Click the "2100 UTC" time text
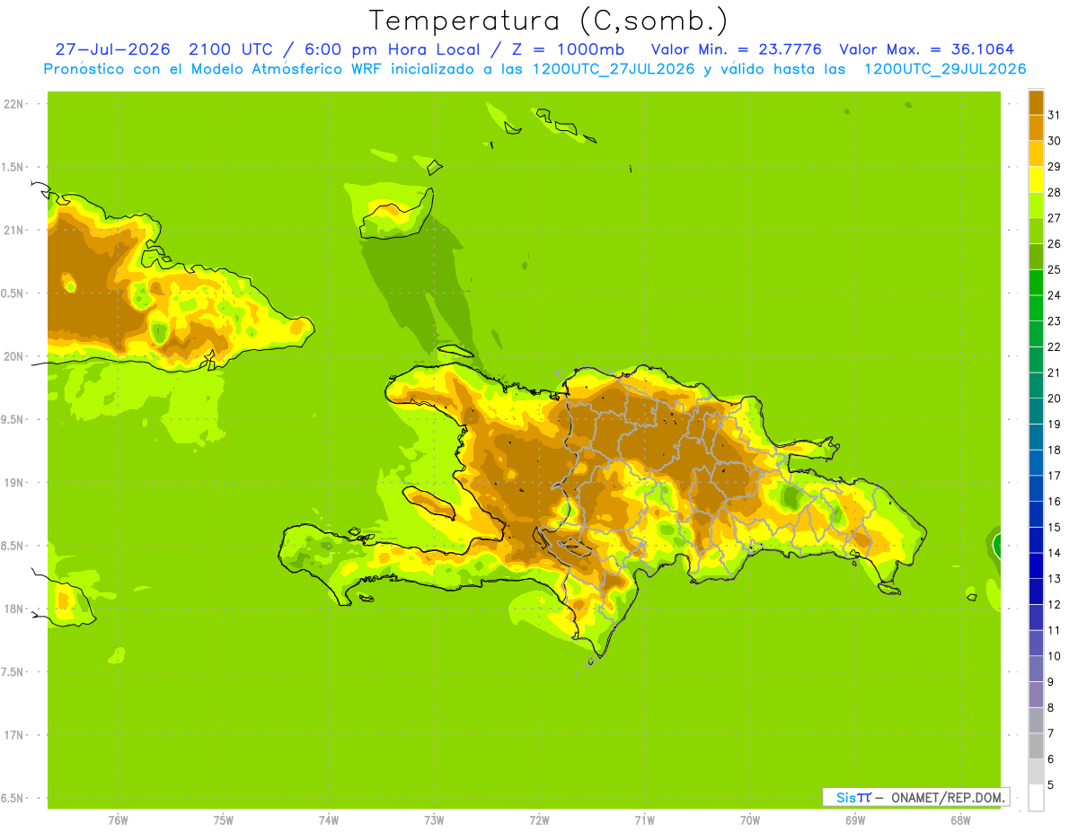This screenshot has height=832, width=1078. [x=231, y=49]
